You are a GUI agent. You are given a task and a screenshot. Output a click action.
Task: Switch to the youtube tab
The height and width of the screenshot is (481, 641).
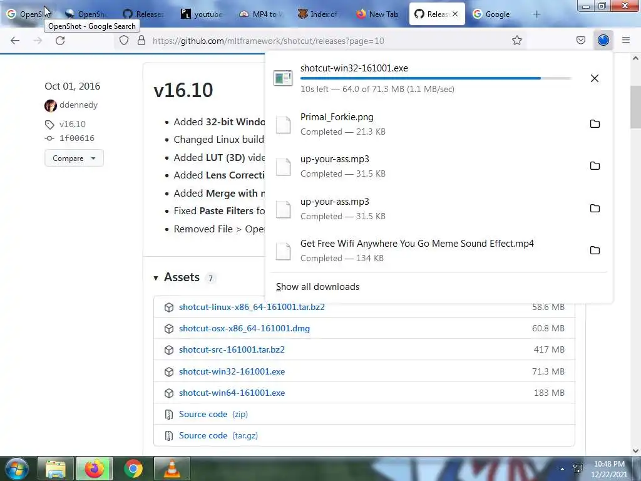pyautogui.click(x=202, y=14)
